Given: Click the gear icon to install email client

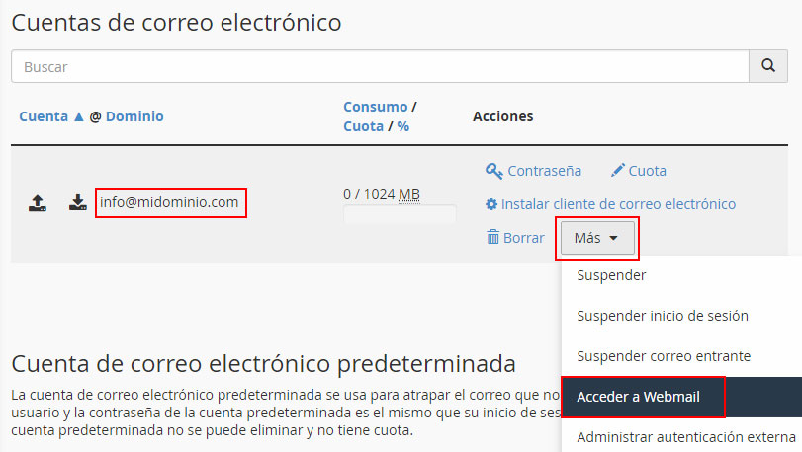Looking at the screenshot, I should [x=491, y=204].
